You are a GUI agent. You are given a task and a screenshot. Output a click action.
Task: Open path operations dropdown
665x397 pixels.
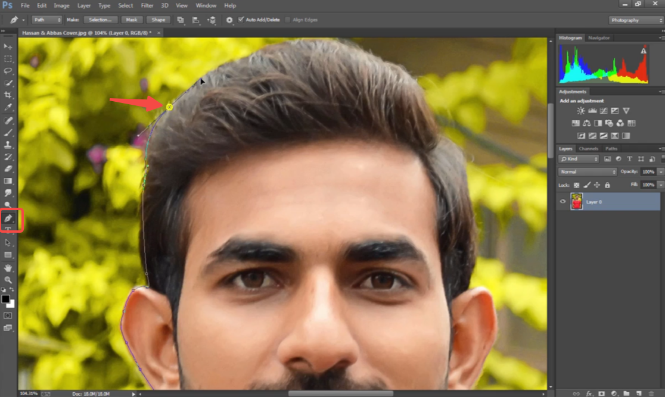click(180, 20)
